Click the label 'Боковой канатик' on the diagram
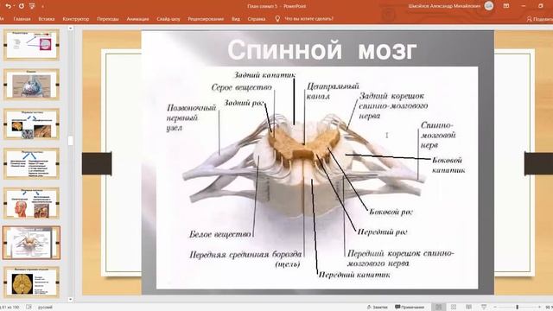Image resolution: width=553 pixels, height=311 pixels. pos(448,165)
